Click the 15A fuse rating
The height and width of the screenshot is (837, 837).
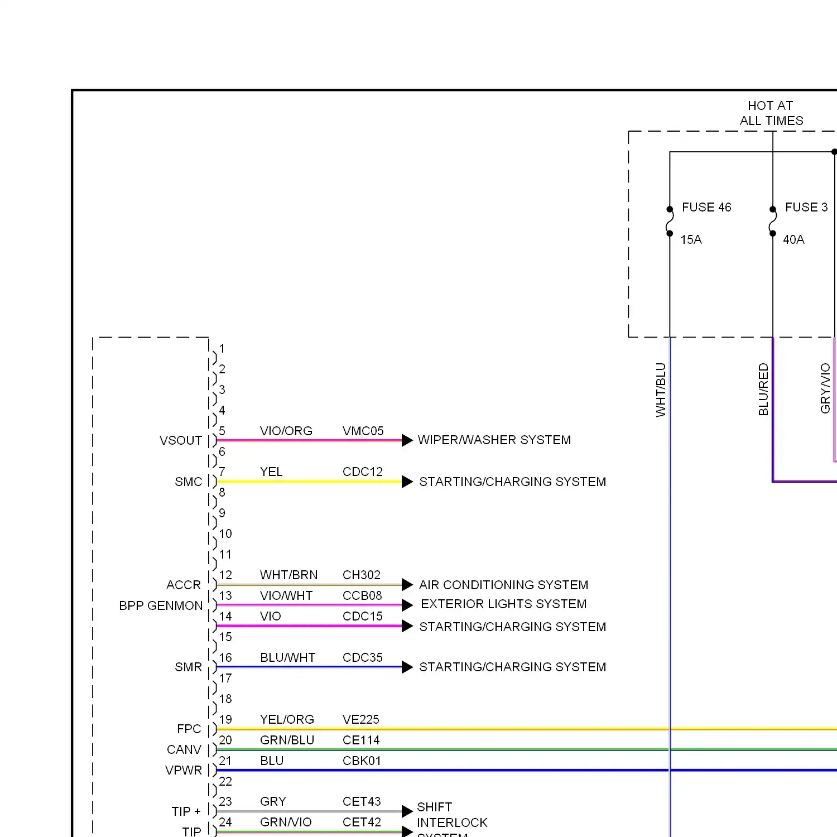[691, 239]
